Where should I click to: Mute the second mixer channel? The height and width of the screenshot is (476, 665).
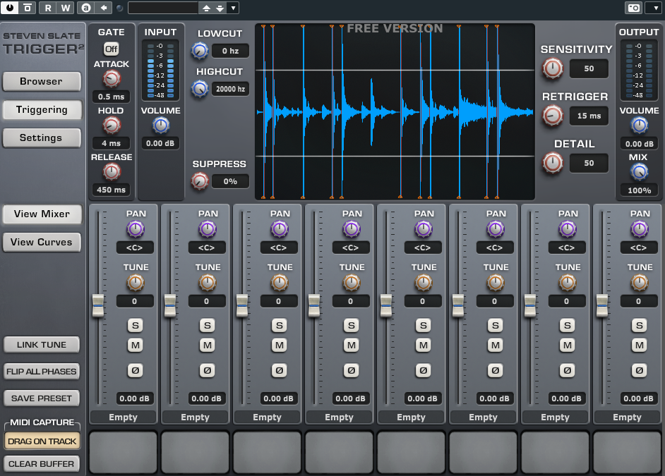[x=207, y=345]
